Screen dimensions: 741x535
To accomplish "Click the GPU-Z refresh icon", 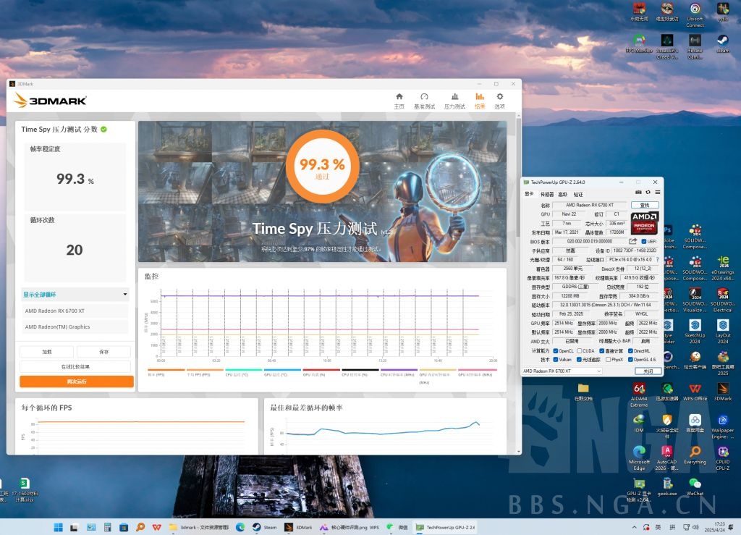I will (x=648, y=193).
